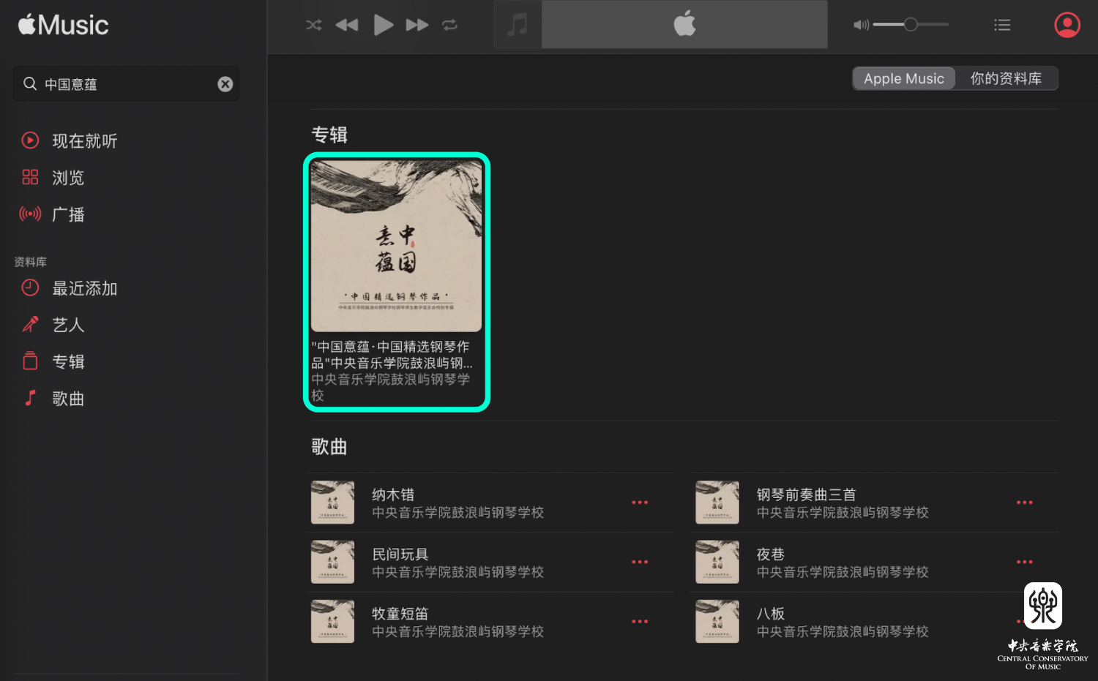The width and height of the screenshot is (1098, 681).
Task: Toggle shuffle playback mode
Action: pyautogui.click(x=313, y=25)
